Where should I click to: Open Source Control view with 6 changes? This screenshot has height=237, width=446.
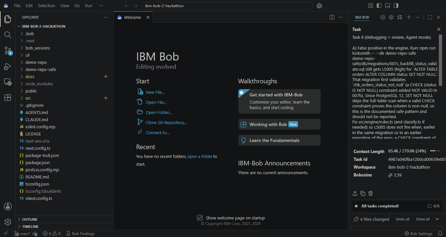point(8,50)
